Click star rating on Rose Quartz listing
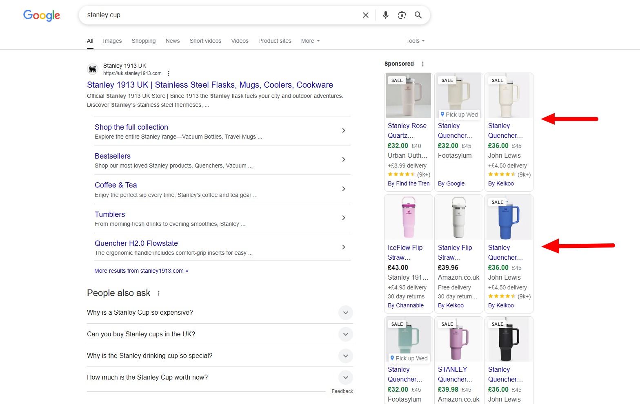The image size is (640, 404). (x=402, y=174)
